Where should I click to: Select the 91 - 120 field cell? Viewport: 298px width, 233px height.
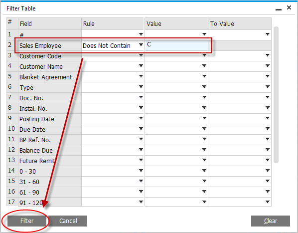click(50, 202)
